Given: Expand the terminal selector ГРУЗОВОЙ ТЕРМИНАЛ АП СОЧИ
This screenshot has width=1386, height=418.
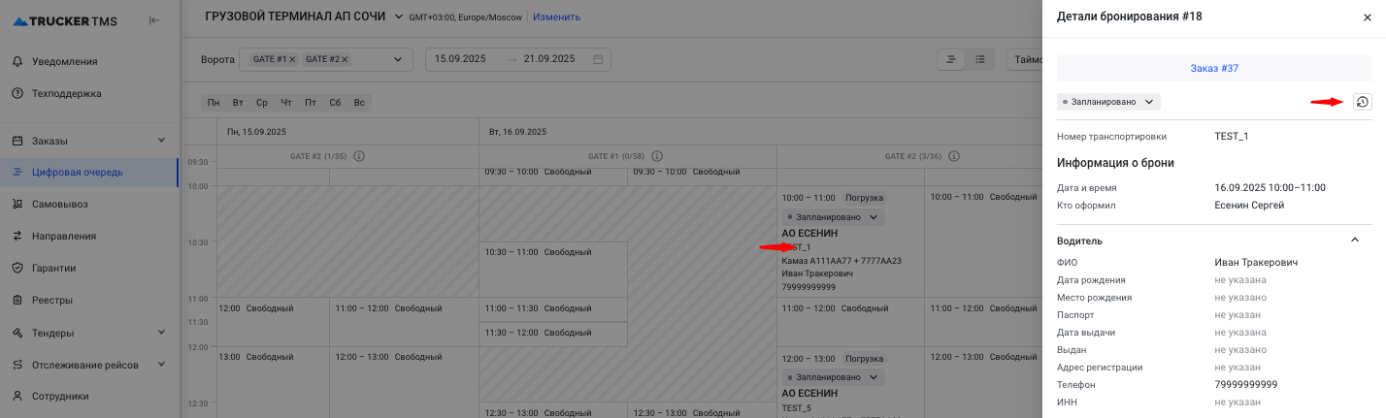Looking at the screenshot, I should pyautogui.click(x=398, y=16).
